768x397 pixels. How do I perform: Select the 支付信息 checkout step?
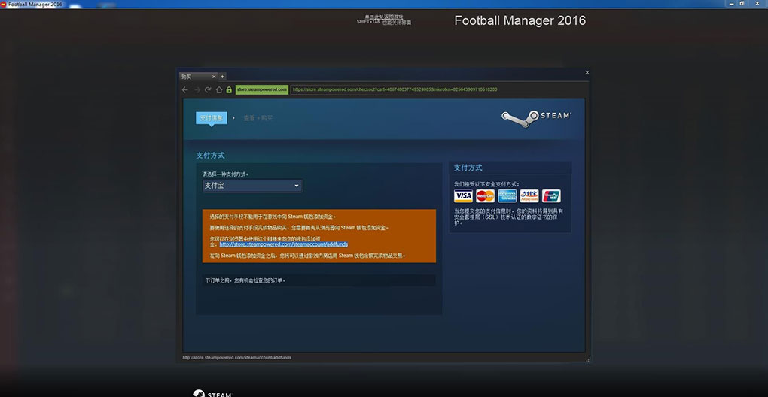point(211,118)
